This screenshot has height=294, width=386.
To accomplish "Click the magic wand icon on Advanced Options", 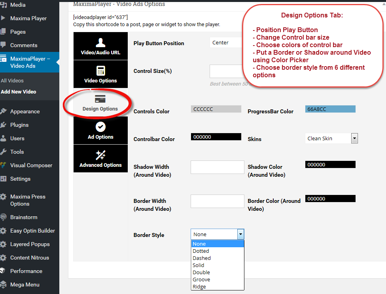I will point(100,155).
